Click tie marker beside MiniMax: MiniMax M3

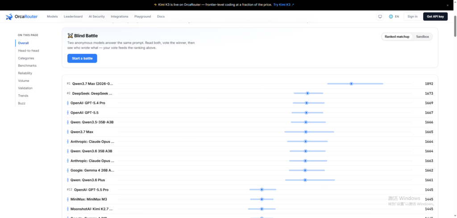tap(68, 199)
